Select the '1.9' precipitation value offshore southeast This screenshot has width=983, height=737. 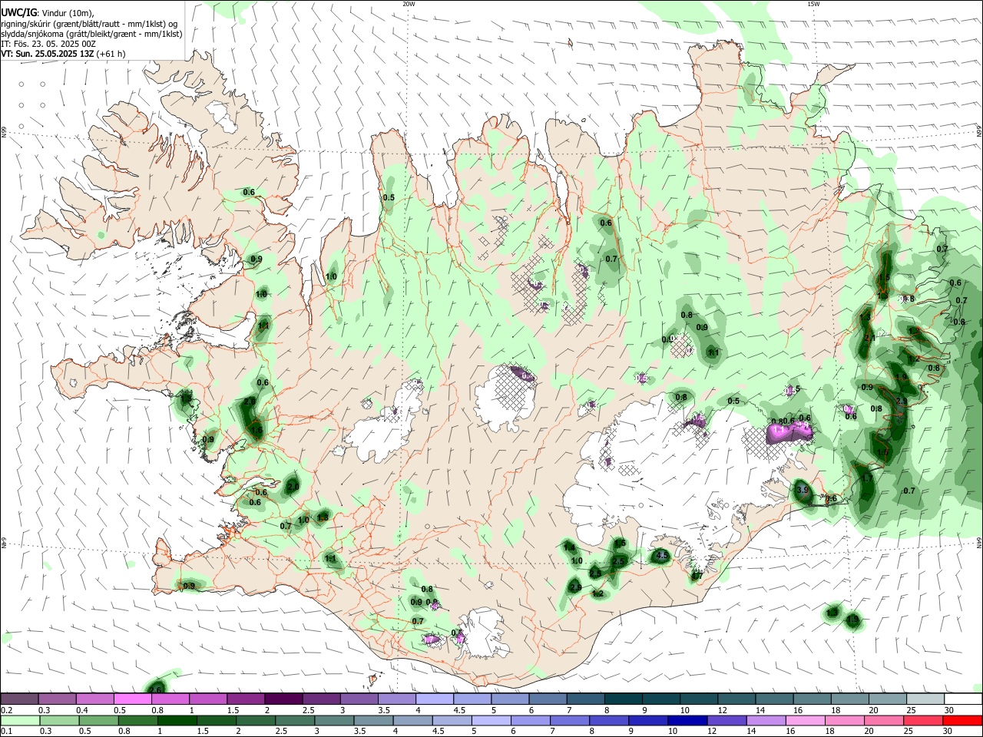[x=852, y=620]
